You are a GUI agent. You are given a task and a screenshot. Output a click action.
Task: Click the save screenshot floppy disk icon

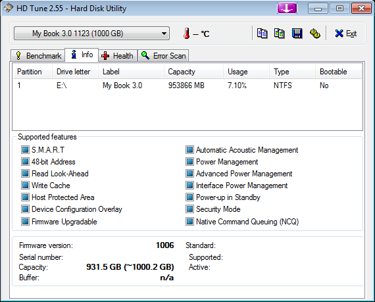tap(297, 34)
